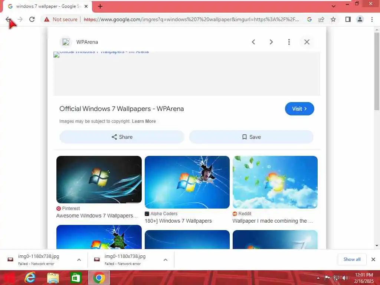Image resolution: width=380 pixels, height=285 pixels.
Task: Click the volume speaker tray icon
Action: 345,278
